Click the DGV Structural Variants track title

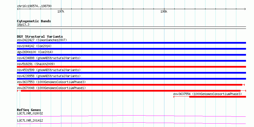point(40,37)
